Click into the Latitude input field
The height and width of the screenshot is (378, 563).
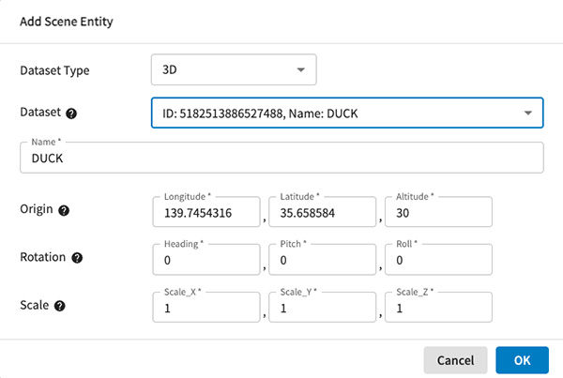[x=322, y=213]
